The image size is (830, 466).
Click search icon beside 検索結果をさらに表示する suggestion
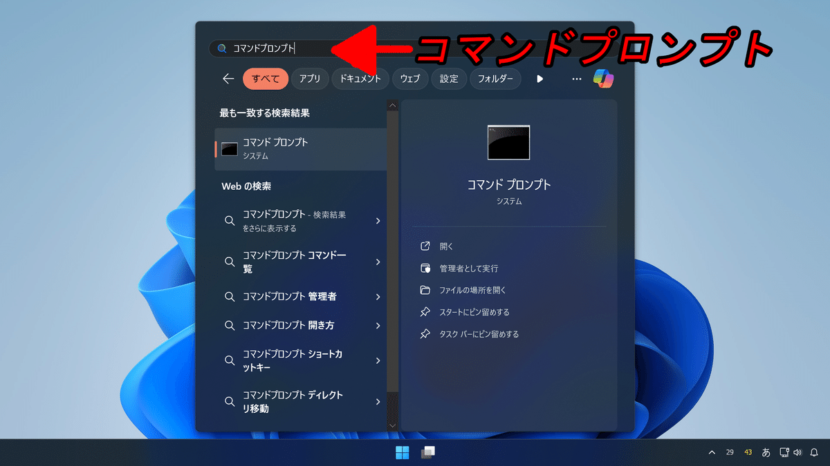(230, 221)
